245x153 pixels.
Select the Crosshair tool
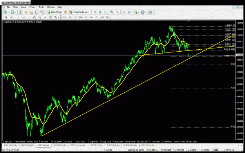click(x=11, y=17)
